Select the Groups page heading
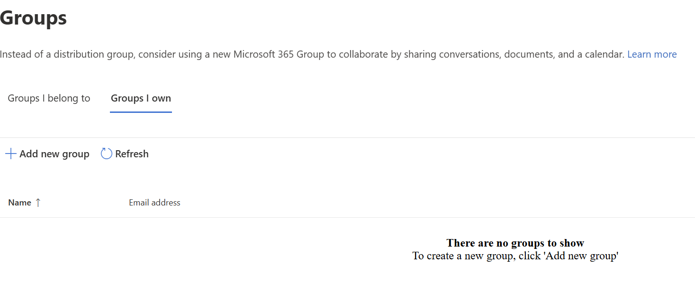This screenshot has height=282, width=695. [33, 17]
